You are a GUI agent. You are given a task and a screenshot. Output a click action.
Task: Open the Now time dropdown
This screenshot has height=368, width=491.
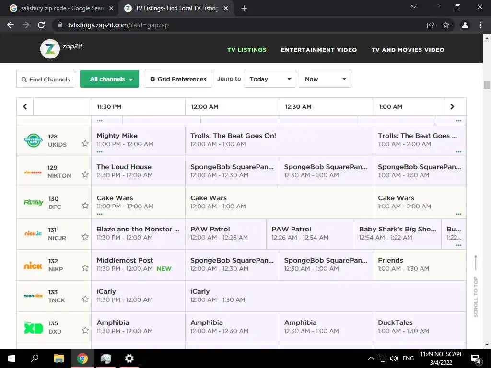click(x=325, y=79)
